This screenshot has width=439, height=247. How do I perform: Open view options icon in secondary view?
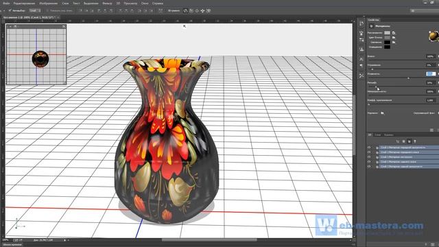(15, 26)
